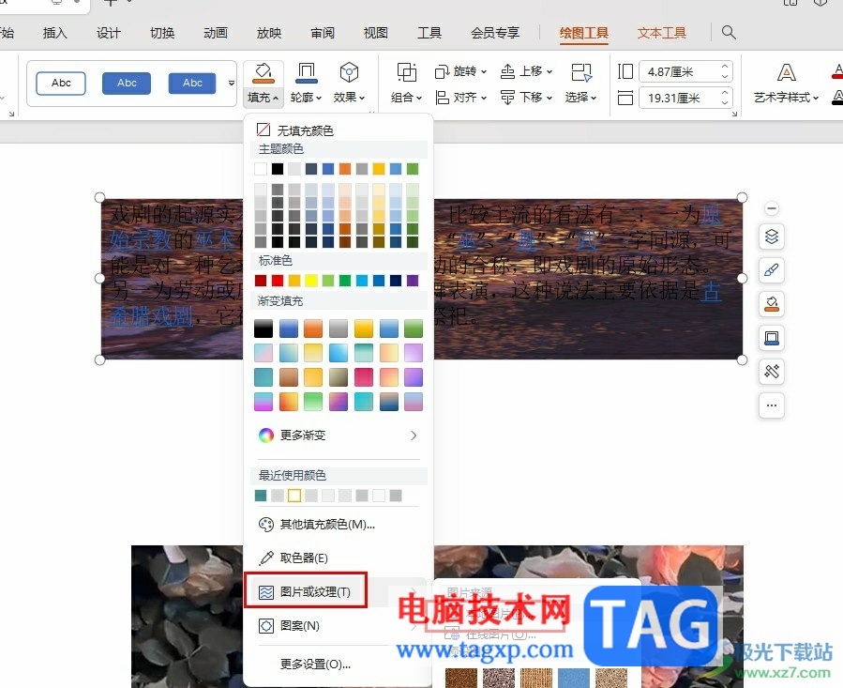Expand the Effects dropdown
The image size is (843, 688).
[x=349, y=98]
